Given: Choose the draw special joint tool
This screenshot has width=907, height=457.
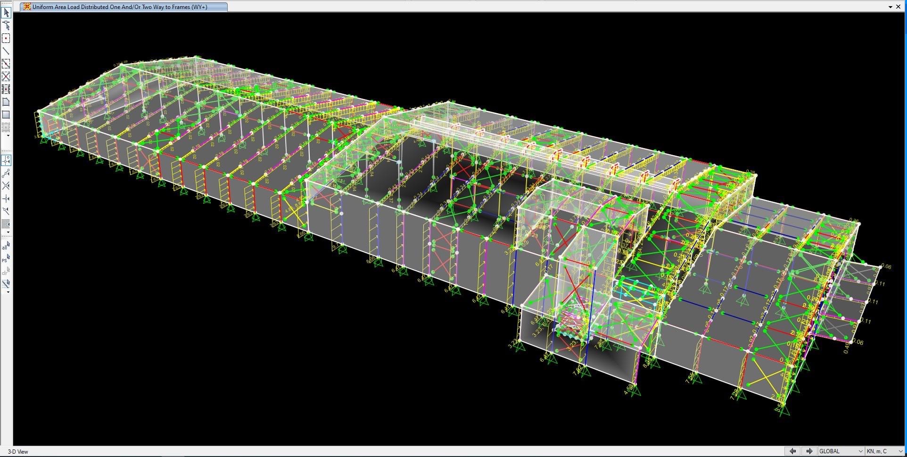Looking at the screenshot, I should (x=6, y=38).
